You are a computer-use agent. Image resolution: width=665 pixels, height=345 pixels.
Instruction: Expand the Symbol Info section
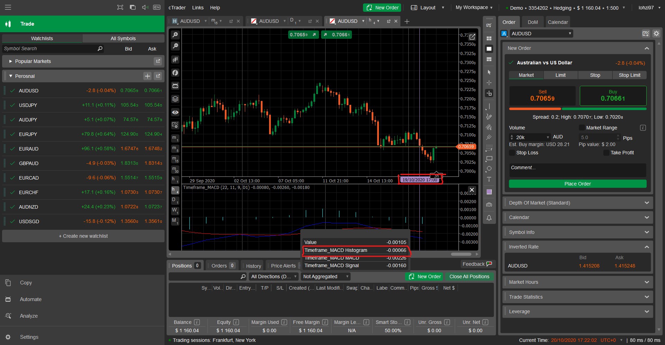(578, 232)
